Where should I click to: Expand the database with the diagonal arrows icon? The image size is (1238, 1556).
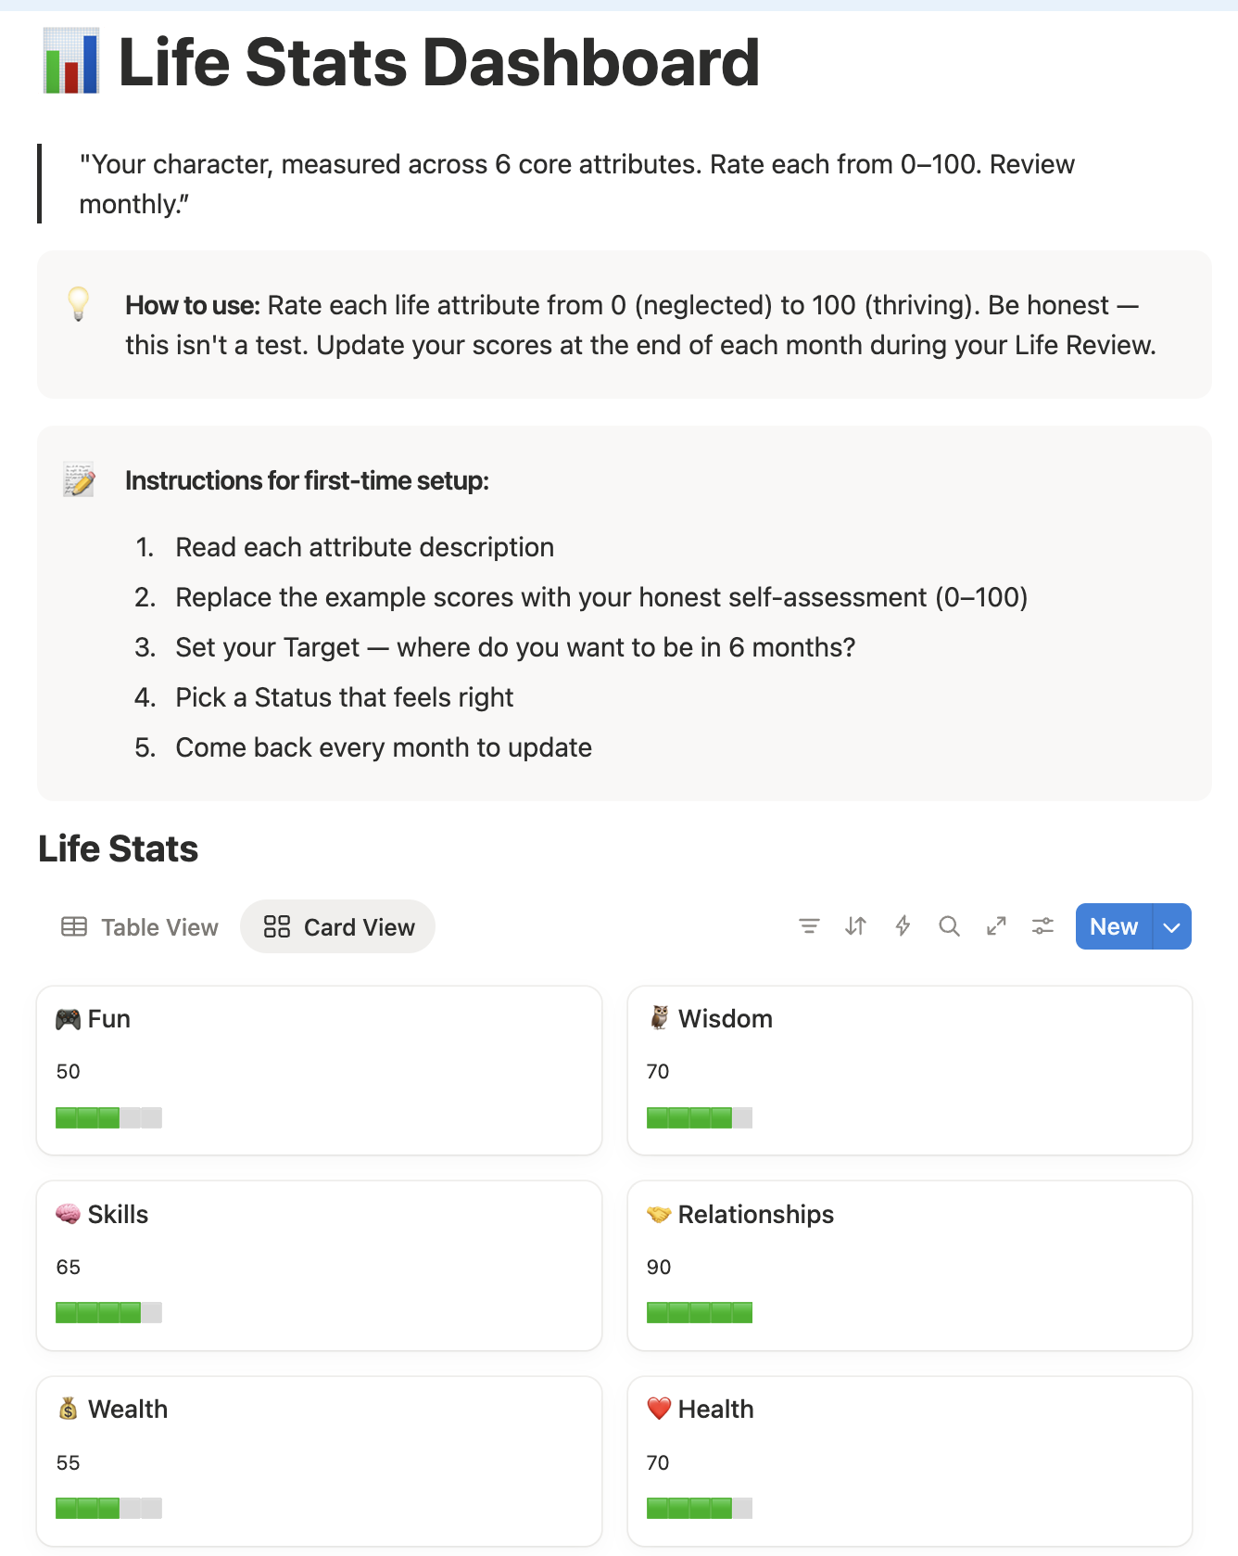click(x=996, y=925)
